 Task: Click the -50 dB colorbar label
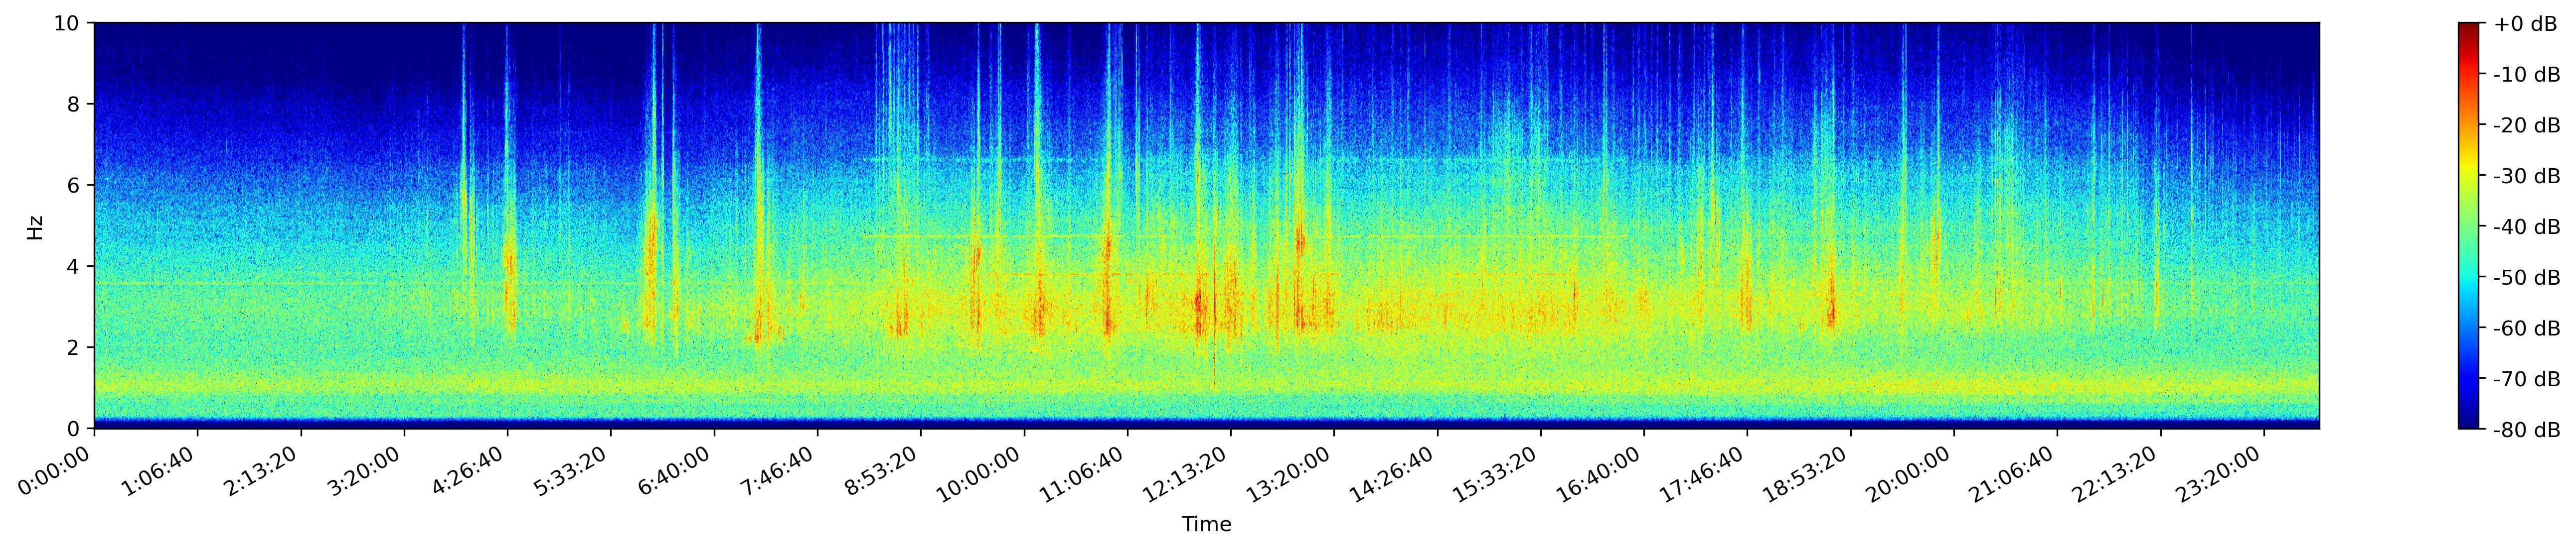coord(2526,279)
